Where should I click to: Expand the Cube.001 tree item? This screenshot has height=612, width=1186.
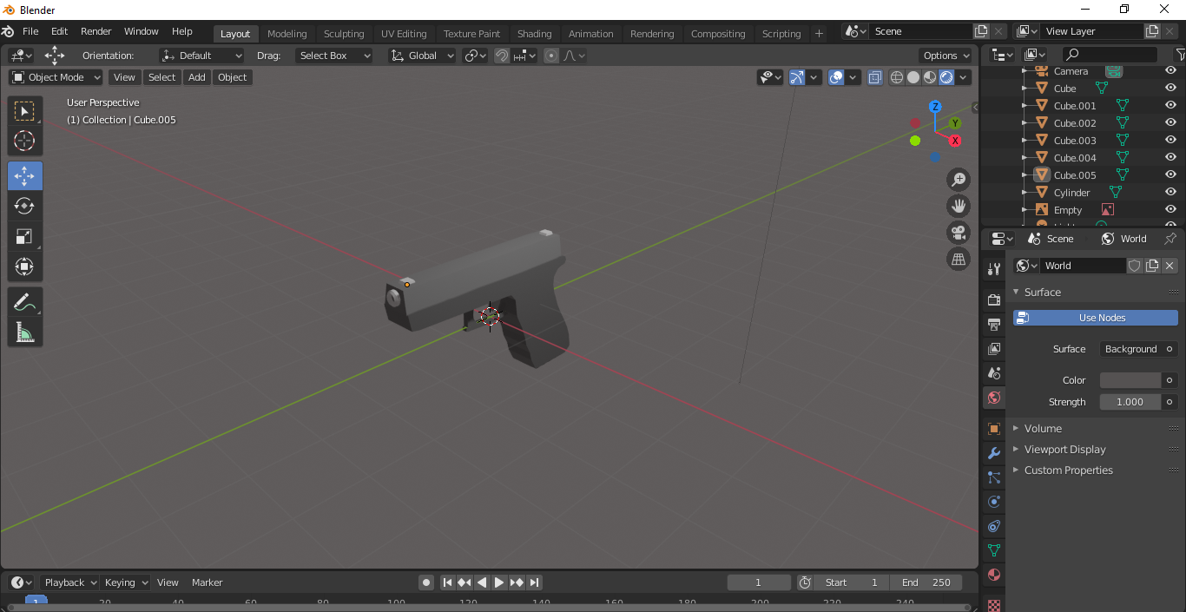pyautogui.click(x=1025, y=106)
